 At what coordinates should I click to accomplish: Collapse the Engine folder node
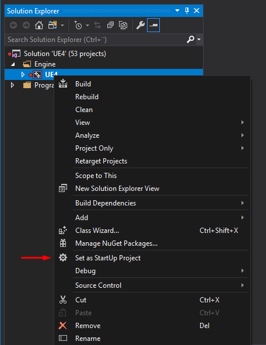pos(13,64)
